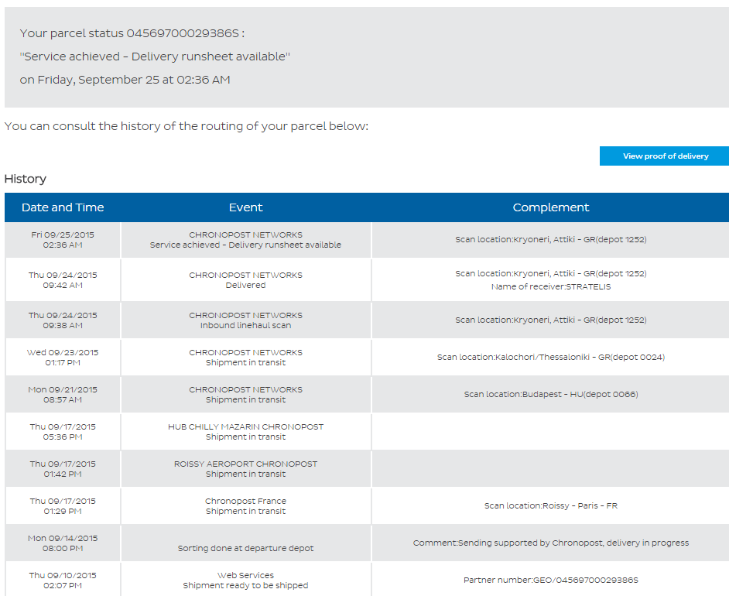Click the Date and Time column header
The height and width of the screenshot is (596, 729).
(x=63, y=207)
